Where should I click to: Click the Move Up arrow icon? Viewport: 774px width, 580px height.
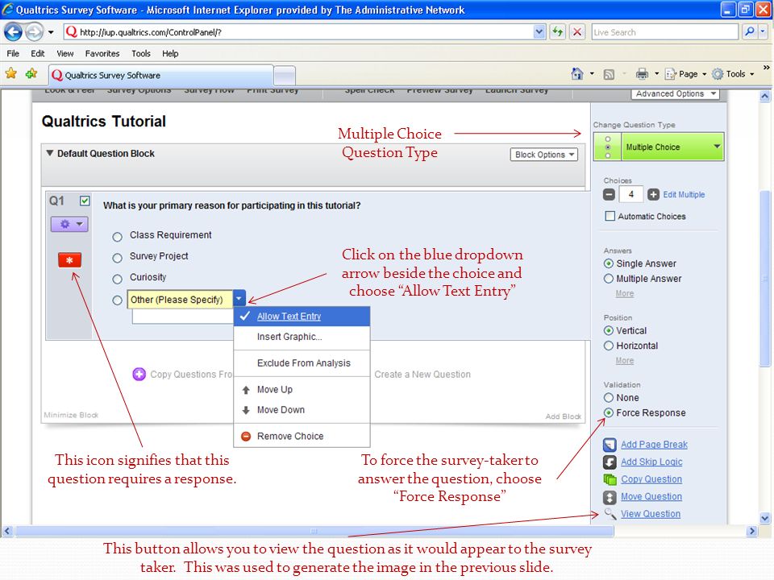(246, 390)
